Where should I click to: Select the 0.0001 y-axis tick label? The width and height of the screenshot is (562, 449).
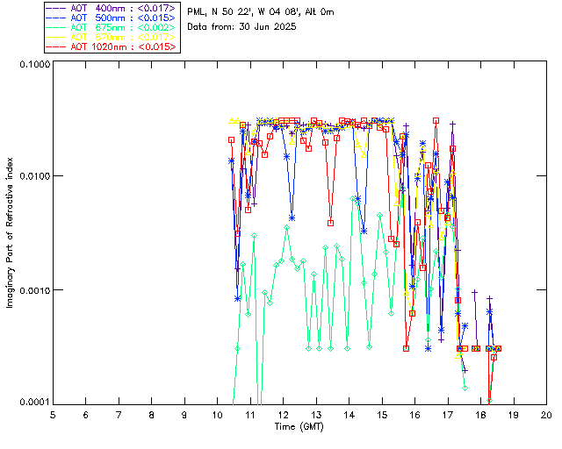tap(34, 403)
